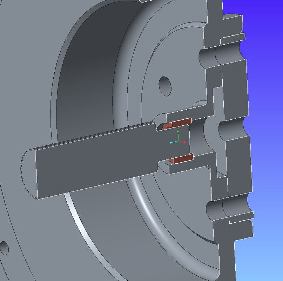Screen dimensions: 283x281
Task: Select the cyan axis tip of coordinate triad
Action: (x=171, y=143)
